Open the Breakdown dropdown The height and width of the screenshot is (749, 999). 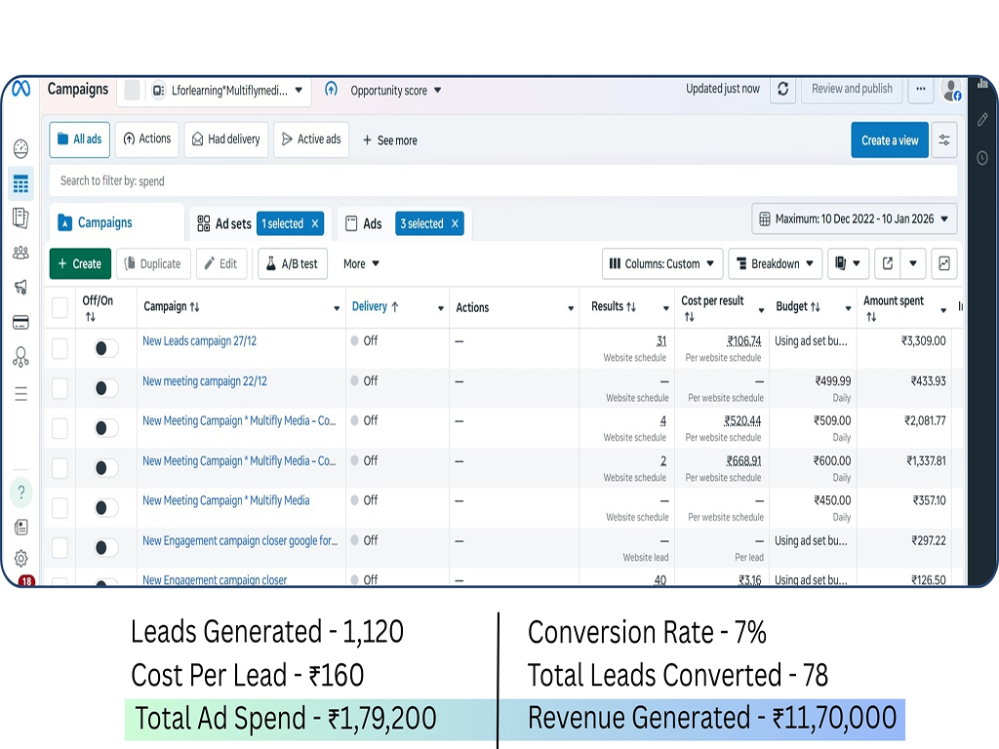(773, 263)
